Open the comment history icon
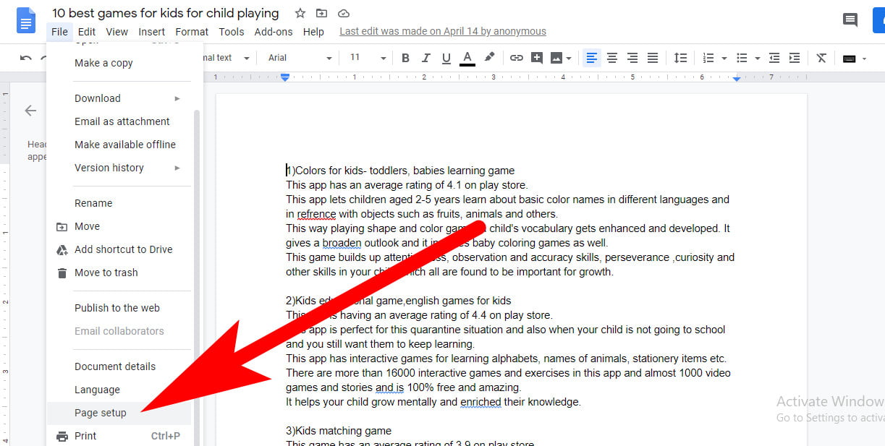 pyautogui.click(x=850, y=20)
